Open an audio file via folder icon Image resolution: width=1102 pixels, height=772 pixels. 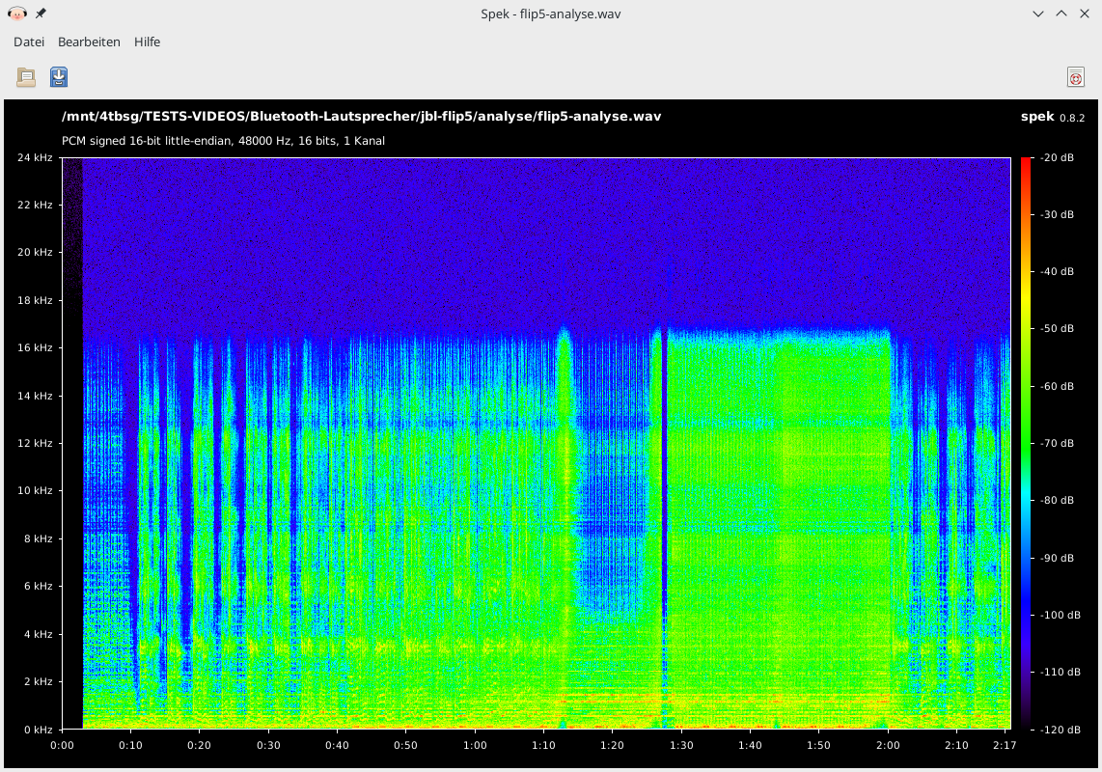pos(26,77)
